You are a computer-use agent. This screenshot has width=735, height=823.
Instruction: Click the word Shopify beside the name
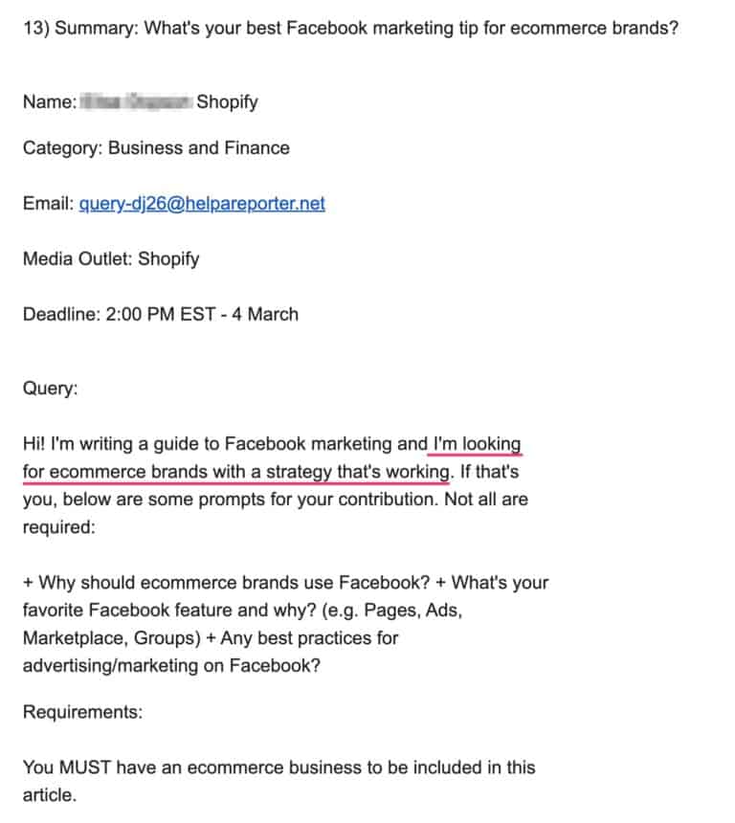coord(227,101)
